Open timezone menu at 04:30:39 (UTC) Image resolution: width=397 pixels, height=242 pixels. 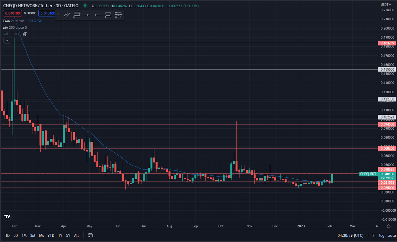click(350, 235)
